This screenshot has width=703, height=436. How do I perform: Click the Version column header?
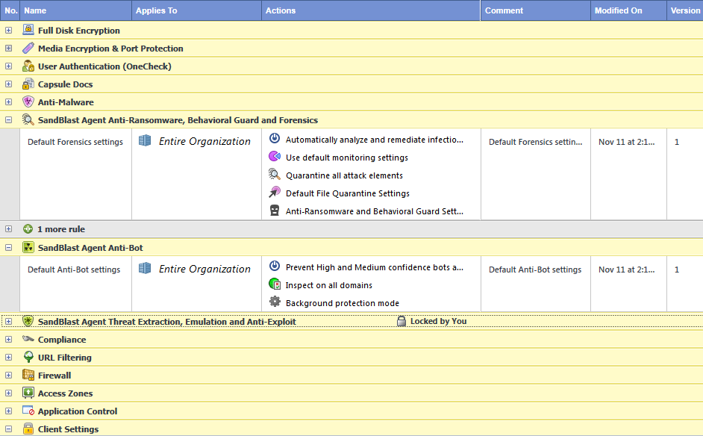(x=685, y=10)
